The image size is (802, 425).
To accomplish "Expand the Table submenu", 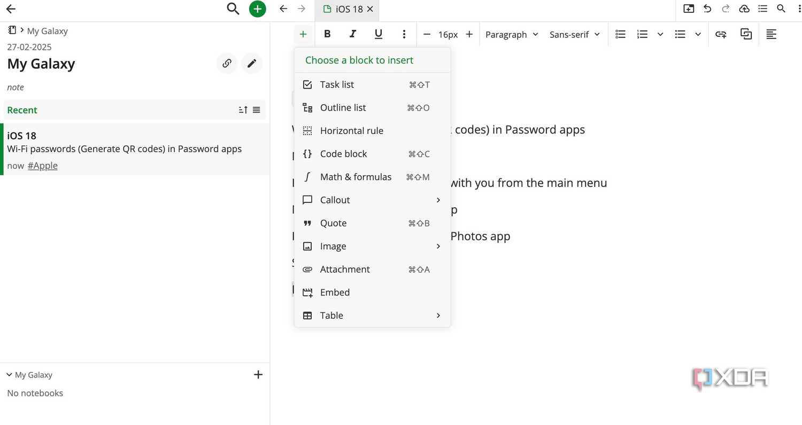I will point(372,315).
